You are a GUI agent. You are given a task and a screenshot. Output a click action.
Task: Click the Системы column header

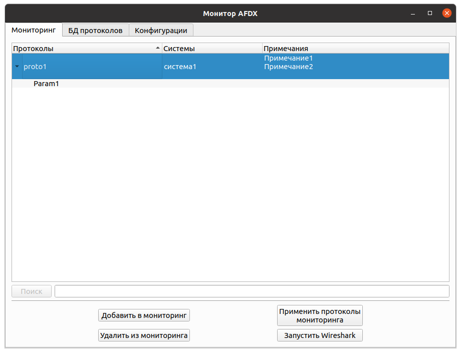[x=212, y=49]
